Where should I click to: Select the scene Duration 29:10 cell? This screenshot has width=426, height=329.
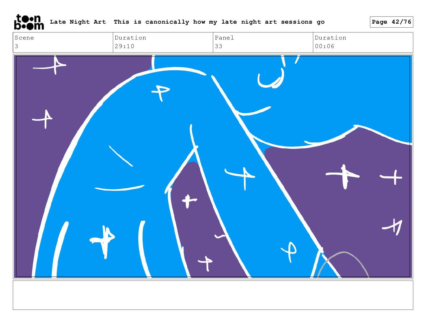coord(163,42)
